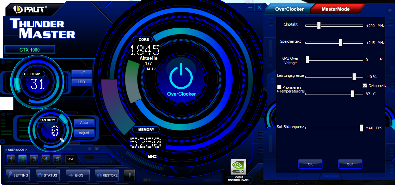Save the current user mode profile
397x185 pixels.
coord(70,159)
